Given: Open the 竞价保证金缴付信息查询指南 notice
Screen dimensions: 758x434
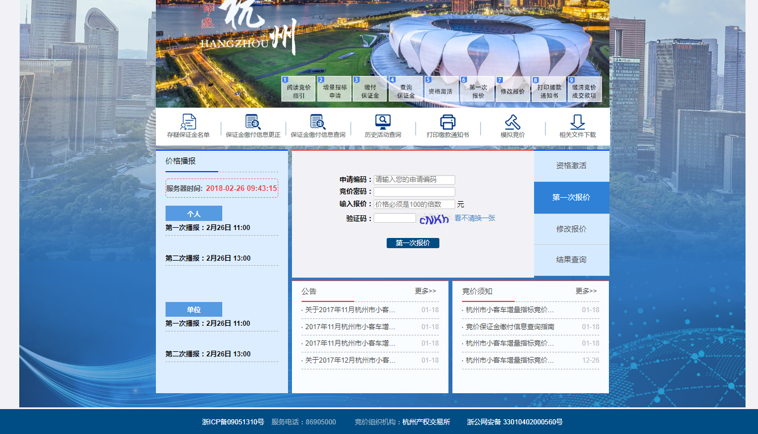Looking at the screenshot, I should [x=510, y=327].
